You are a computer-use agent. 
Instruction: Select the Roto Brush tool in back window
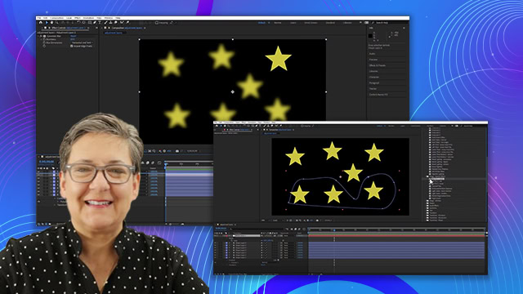[122, 23]
